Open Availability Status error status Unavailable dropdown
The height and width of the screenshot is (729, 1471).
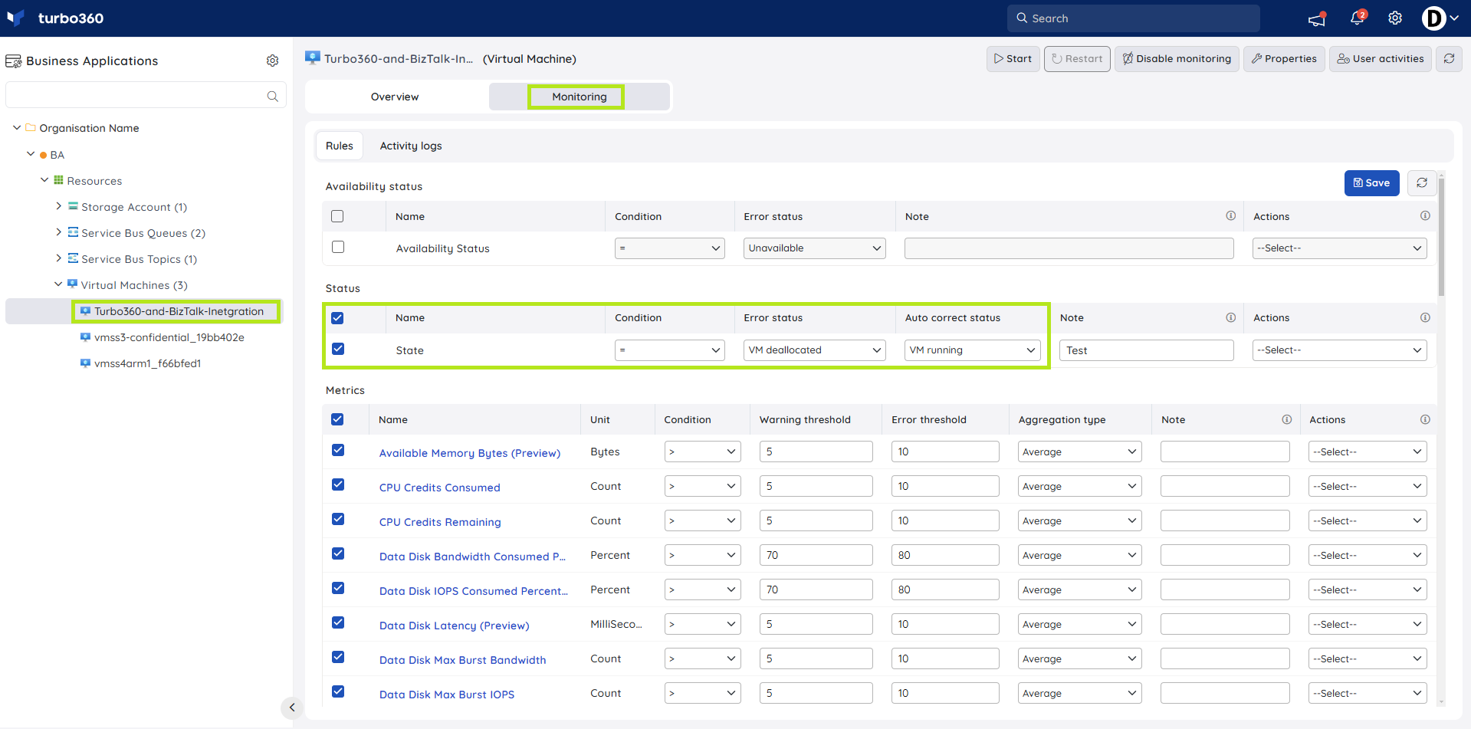(814, 248)
